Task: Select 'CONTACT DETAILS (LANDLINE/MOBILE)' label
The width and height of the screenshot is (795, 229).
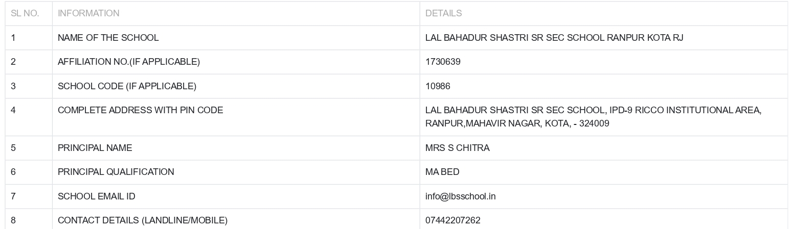Action: (x=142, y=220)
